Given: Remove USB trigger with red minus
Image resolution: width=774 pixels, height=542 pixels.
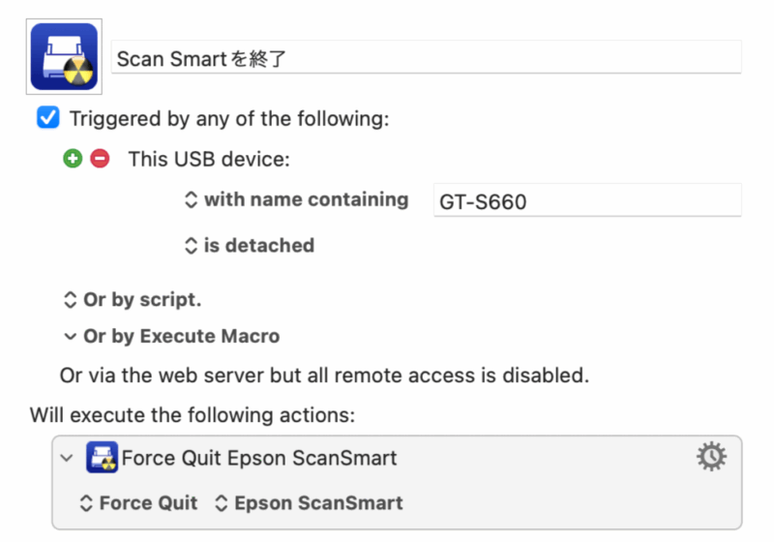Looking at the screenshot, I should click(x=100, y=159).
